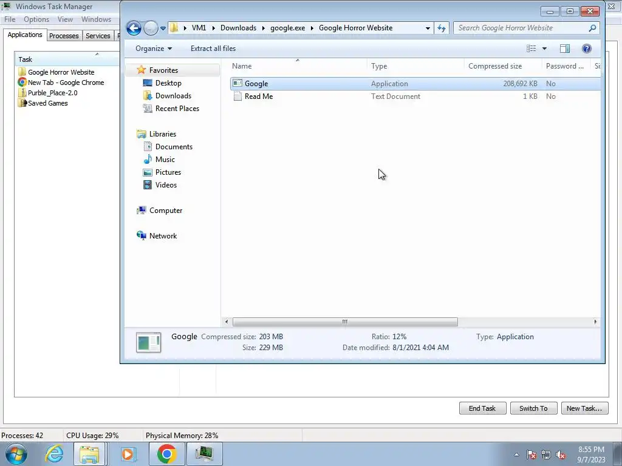This screenshot has height=466, width=622.
Task: Switch to Task Manager Services tab
Action: tap(98, 36)
